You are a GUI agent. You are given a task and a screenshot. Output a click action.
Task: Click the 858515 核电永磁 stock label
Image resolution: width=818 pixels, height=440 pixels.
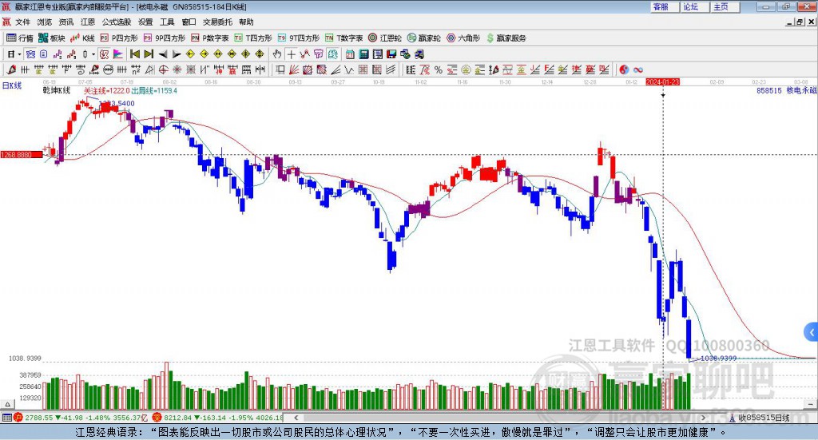(x=787, y=90)
